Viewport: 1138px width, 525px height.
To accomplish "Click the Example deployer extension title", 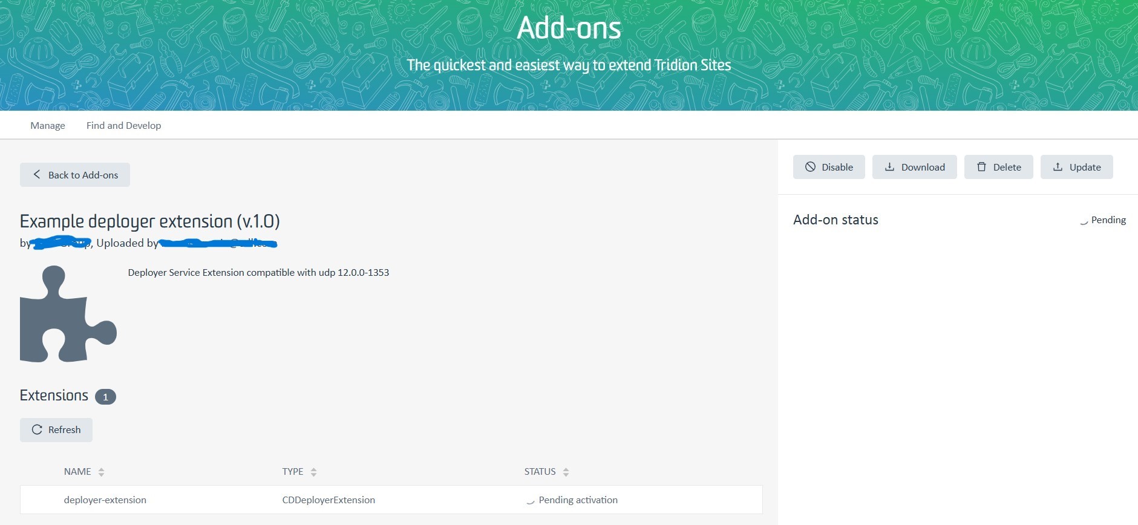I will (x=150, y=221).
